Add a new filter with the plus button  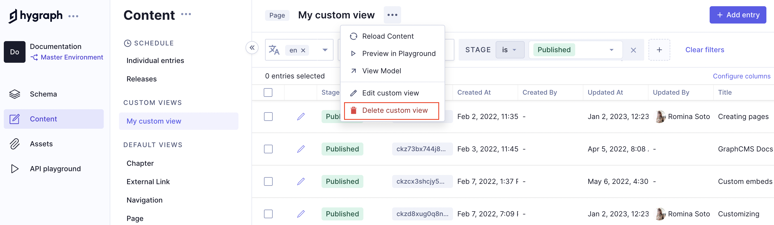pyautogui.click(x=659, y=50)
